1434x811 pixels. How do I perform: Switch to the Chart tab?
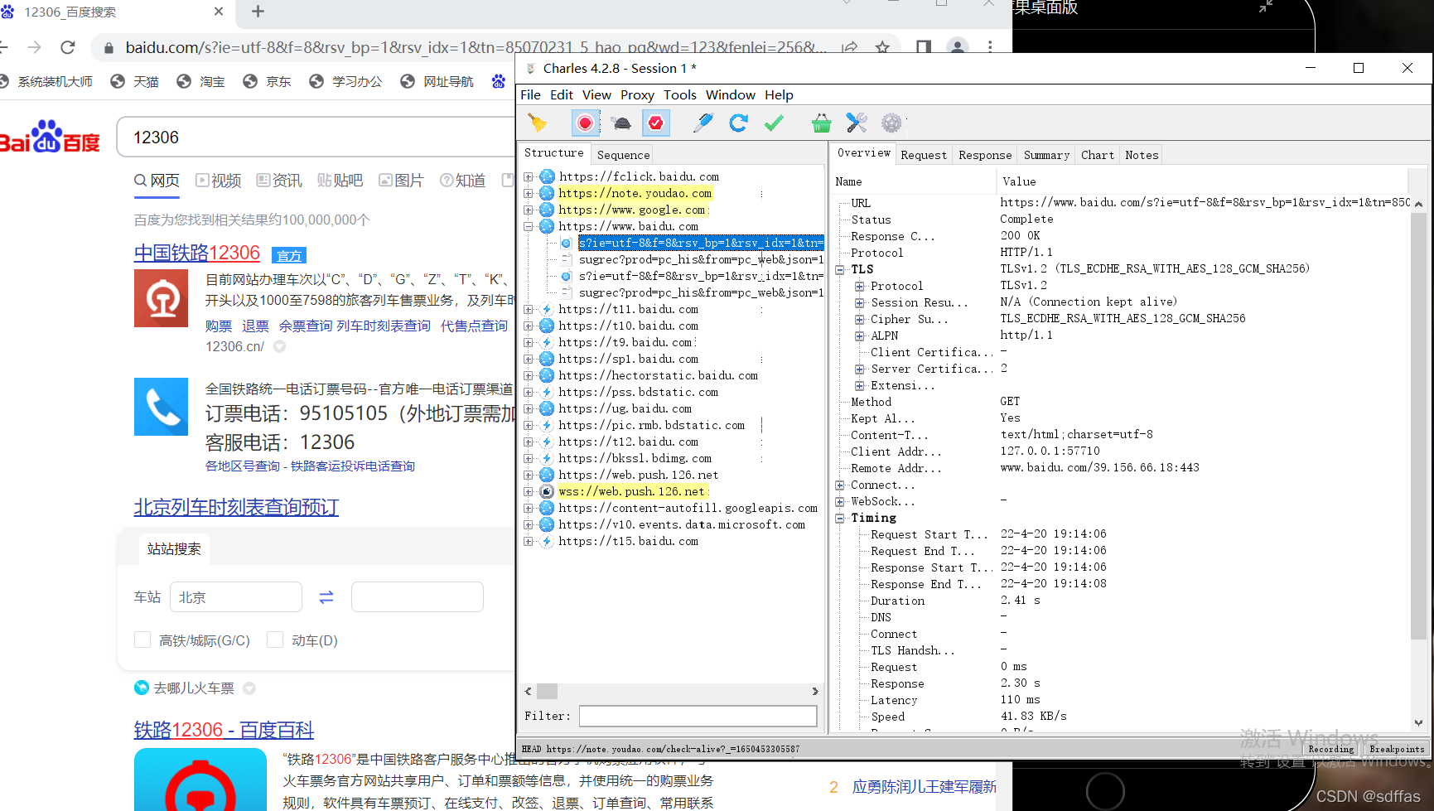[x=1098, y=155]
